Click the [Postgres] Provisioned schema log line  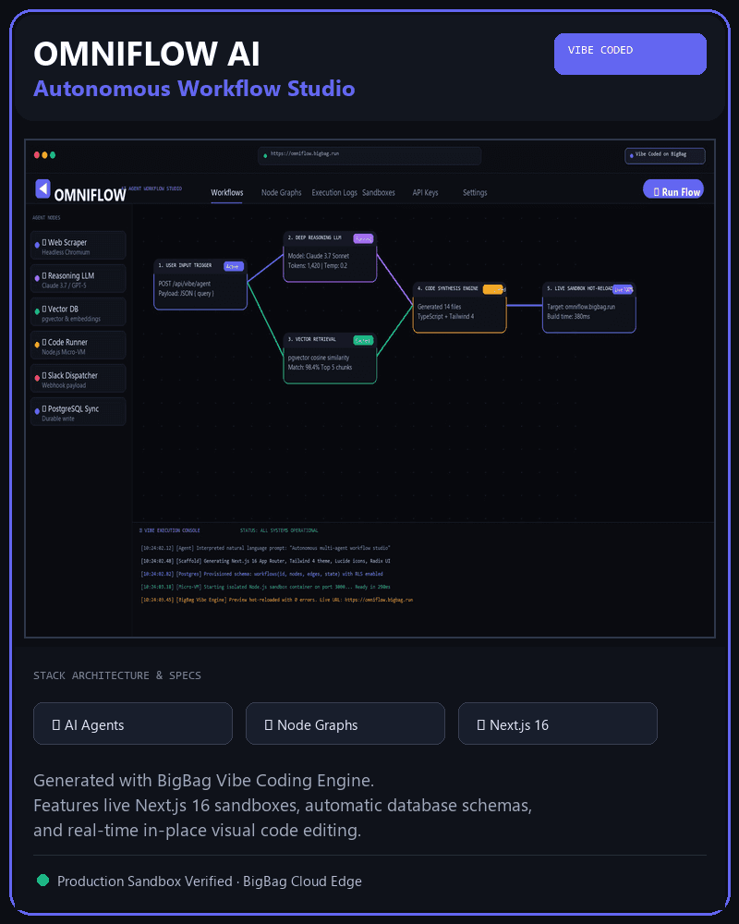coord(261,574)
